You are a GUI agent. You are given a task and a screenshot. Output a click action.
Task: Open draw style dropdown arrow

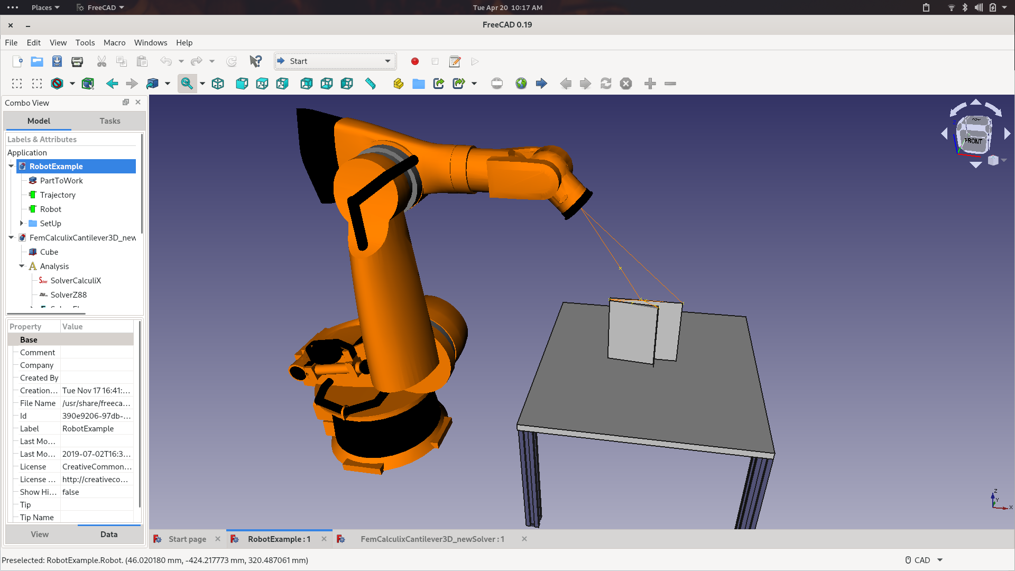click(72, 84)
